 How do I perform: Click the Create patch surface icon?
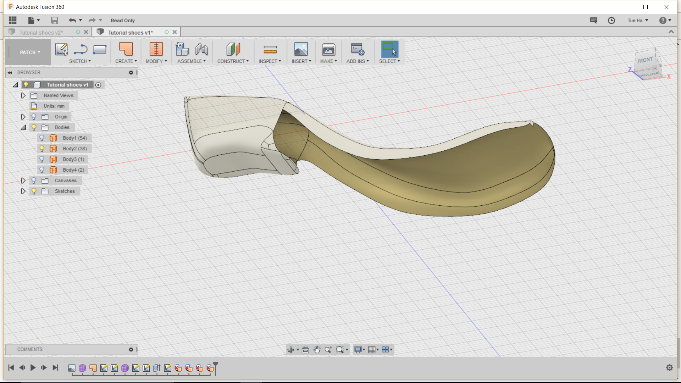click(x=126, y=49)
